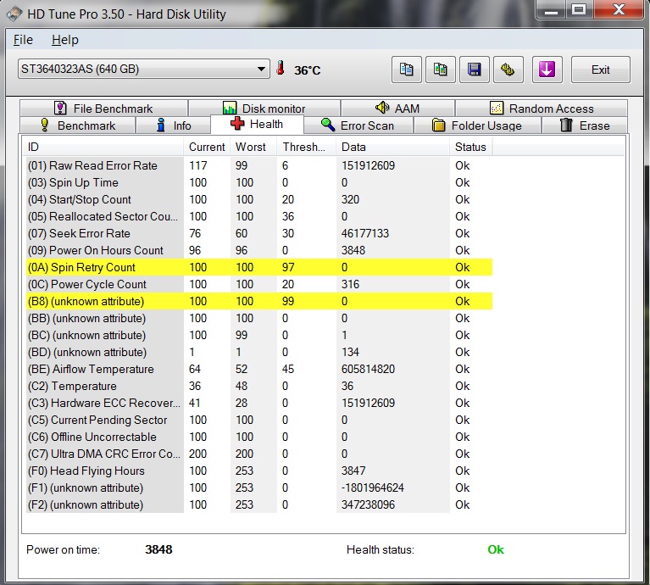Click the File Benchmark tab icon

click(60, 109)
